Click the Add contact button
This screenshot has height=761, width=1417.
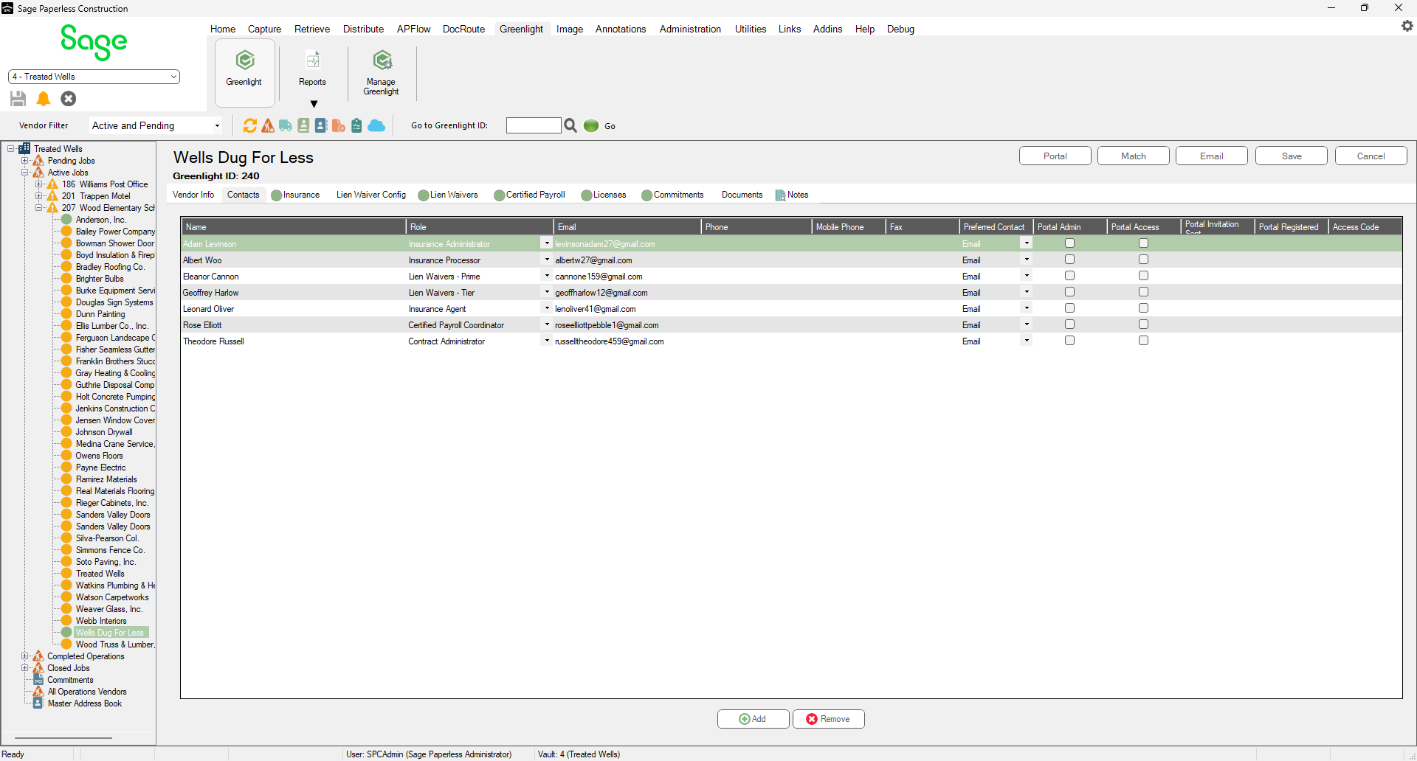coord(753,719)
